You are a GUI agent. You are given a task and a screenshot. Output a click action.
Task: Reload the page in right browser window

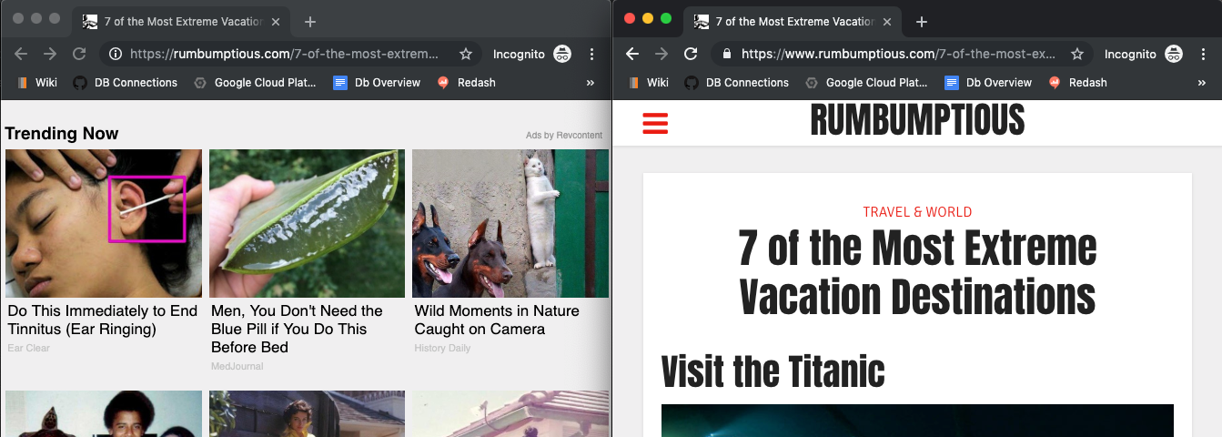pyautogui.click(x=691, y=54)
